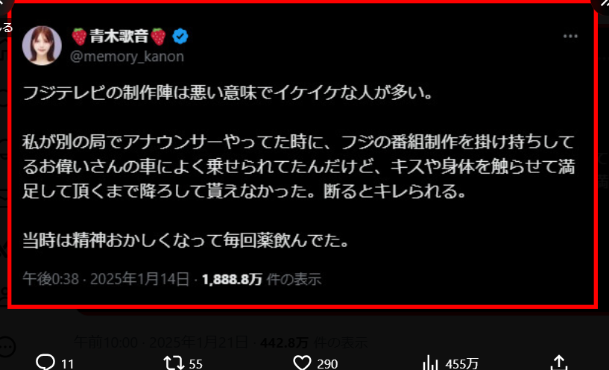Screen dimensions: 609x370
Task: Click the 455万 views count
Action: [462, 364]
